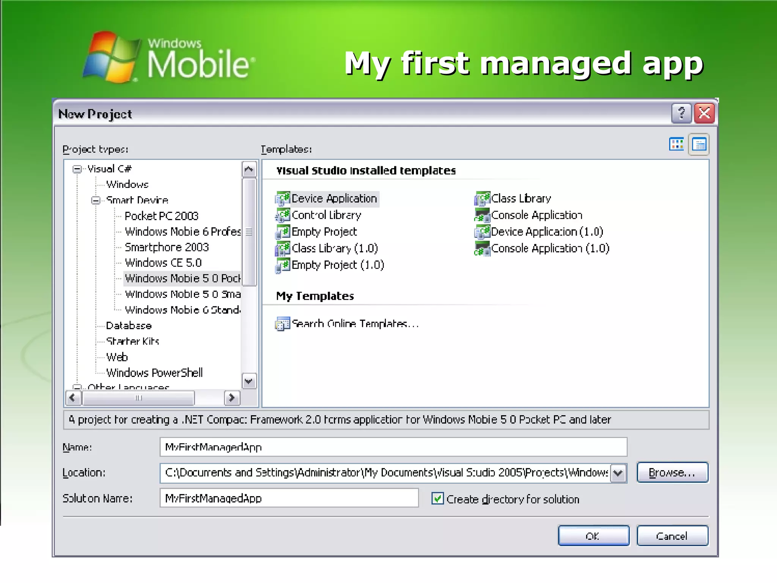Collapse the Visual C# tree node

coord(77,169)
